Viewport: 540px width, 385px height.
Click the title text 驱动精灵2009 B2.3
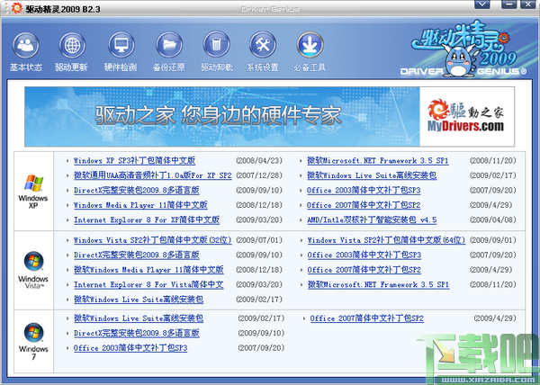(63, 9)
